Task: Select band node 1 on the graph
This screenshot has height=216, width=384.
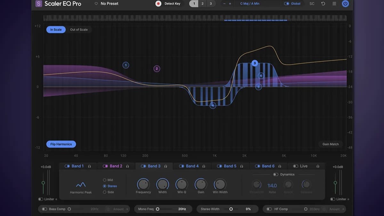Action: click(x=126, y=65)
